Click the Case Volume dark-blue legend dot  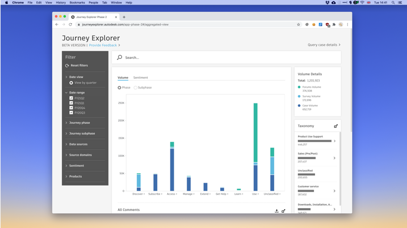coord(299,106)
